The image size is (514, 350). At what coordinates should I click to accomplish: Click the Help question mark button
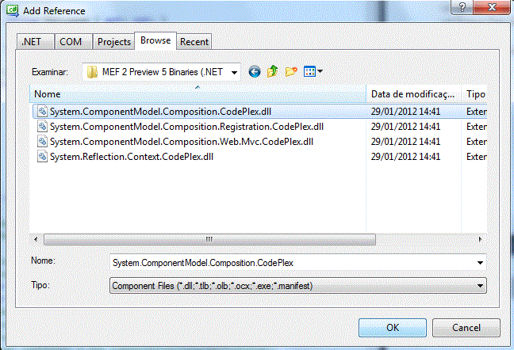462,7
